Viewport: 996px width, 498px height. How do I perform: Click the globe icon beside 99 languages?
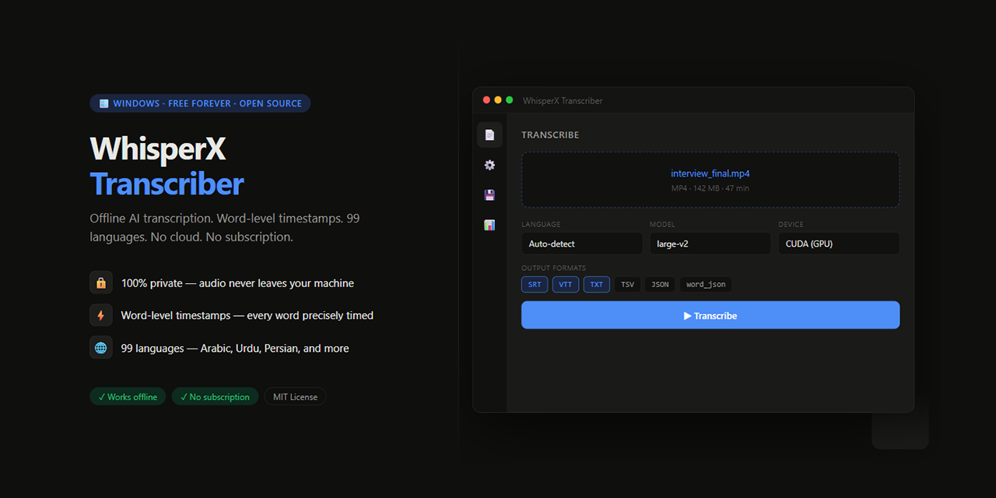point(101,348)
